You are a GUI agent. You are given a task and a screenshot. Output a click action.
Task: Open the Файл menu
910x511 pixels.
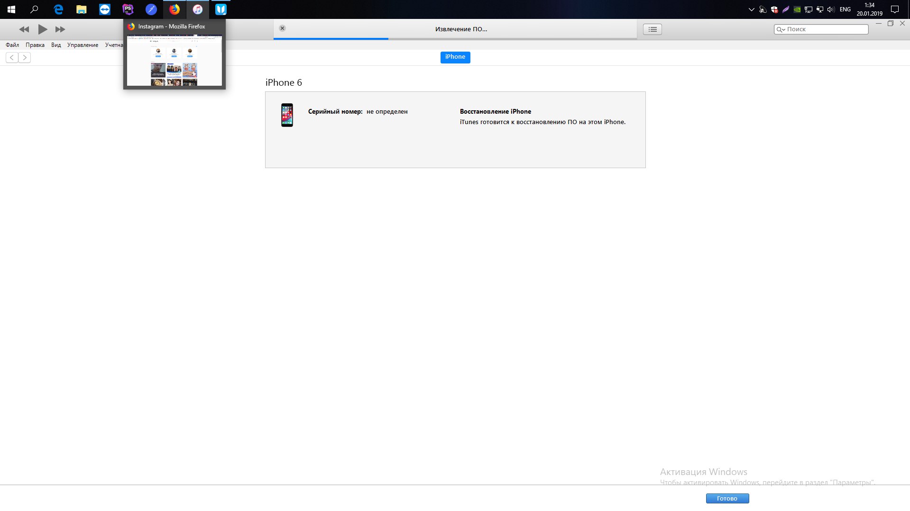pyautogui.click(x=12, y=45)
